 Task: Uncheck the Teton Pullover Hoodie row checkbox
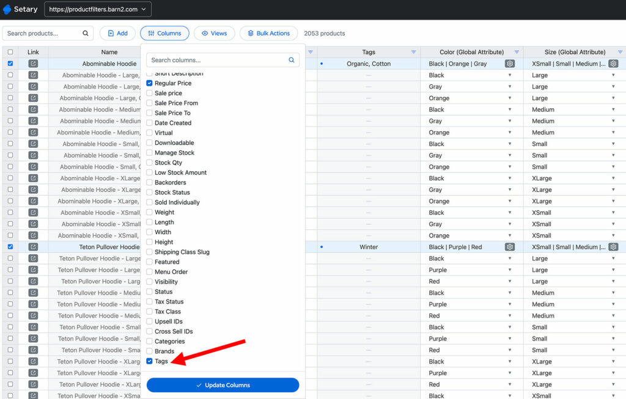[10, 247]
